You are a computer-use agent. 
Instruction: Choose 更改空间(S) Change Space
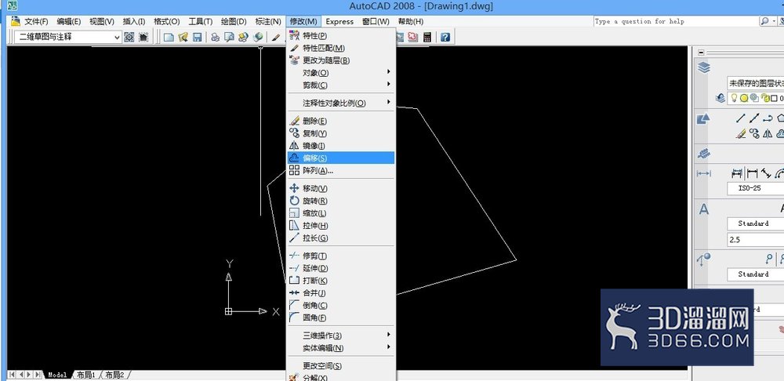coord(341,366)
